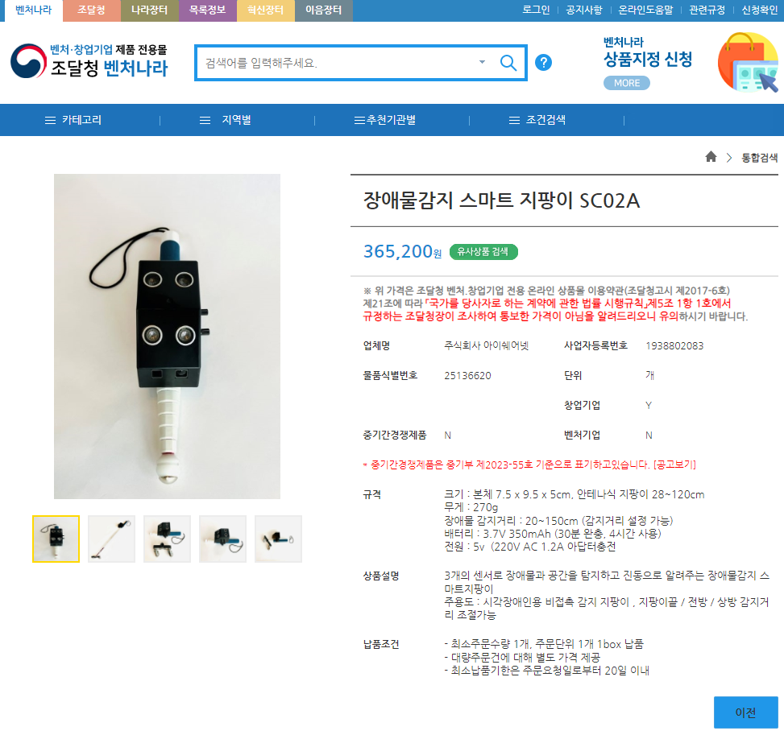The width and height of the screenshot is (784, 735).
Task: Open the 공고보기 link
Action: tap(674, 465)
